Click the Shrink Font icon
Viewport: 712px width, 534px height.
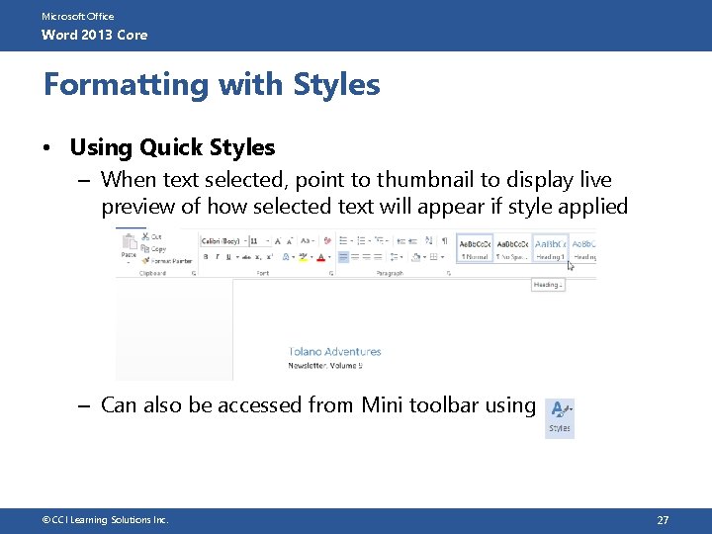coord(290,241)
